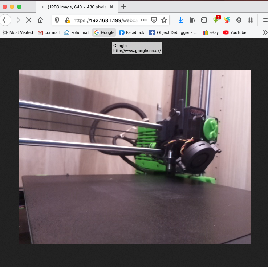
Task: Close the JPEG Image tab
Action: pos(111,7)
